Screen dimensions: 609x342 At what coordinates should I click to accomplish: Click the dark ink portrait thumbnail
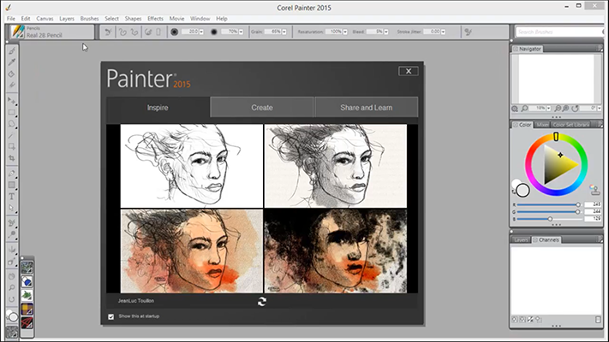[336, 251]
